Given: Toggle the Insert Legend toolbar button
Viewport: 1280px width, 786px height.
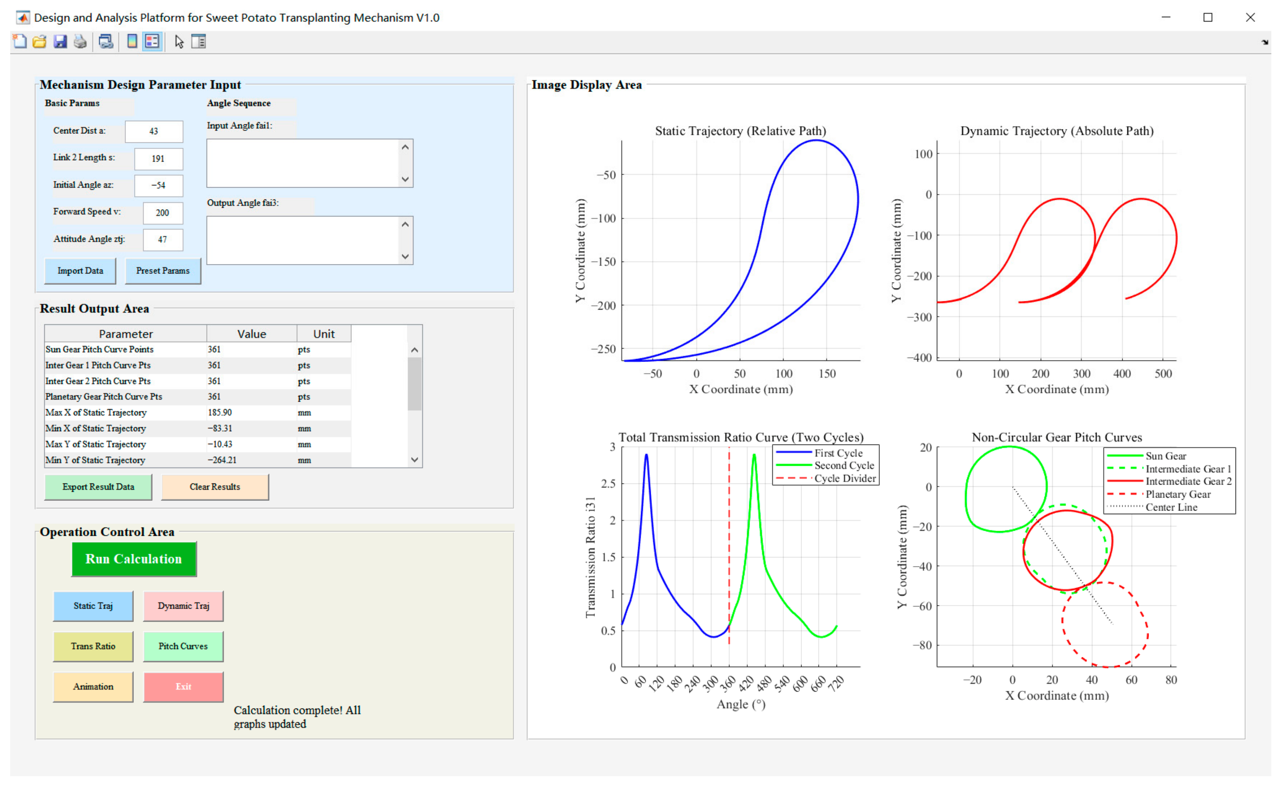Looking at the screenshot, I should pyautogui.click(x=152, y=42).
